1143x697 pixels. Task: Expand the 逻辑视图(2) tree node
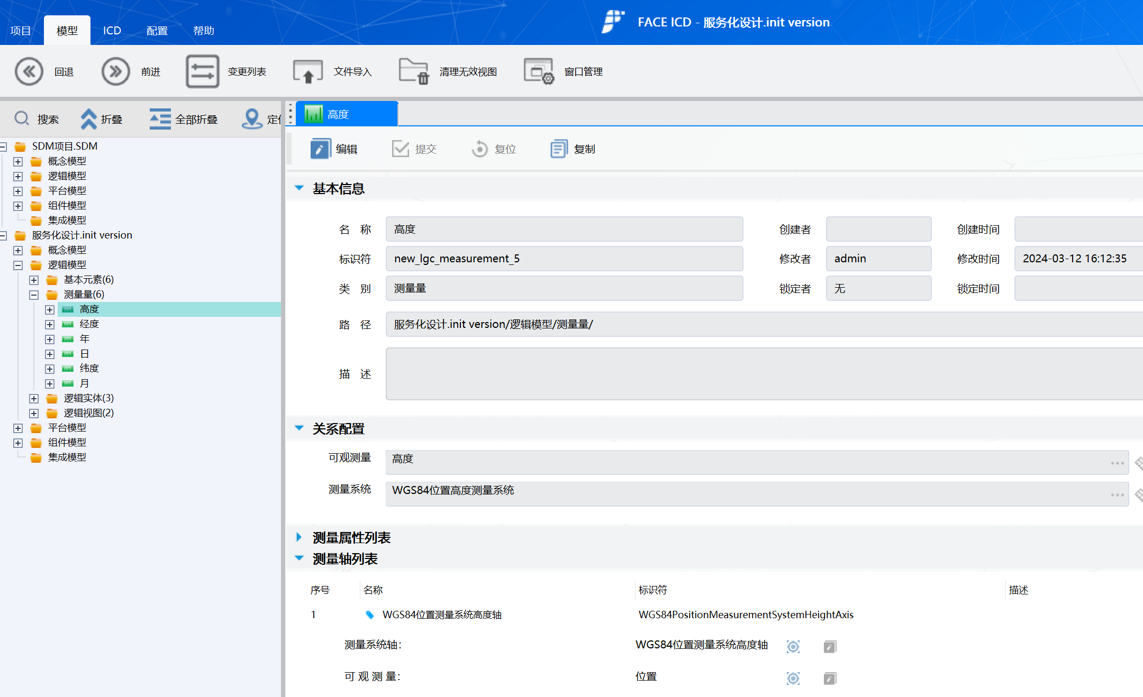click(34, 413)
